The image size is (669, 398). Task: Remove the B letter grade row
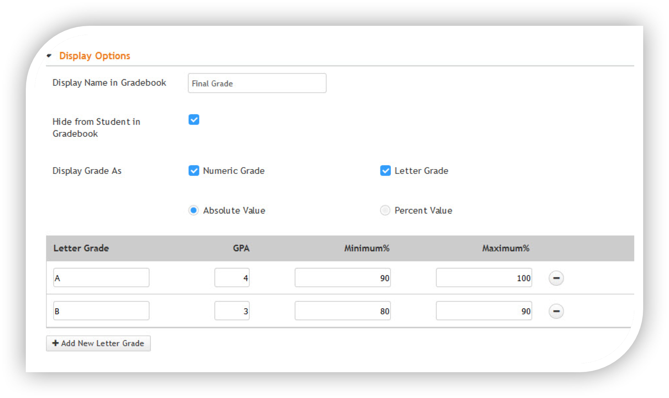[x=556, y=311]
